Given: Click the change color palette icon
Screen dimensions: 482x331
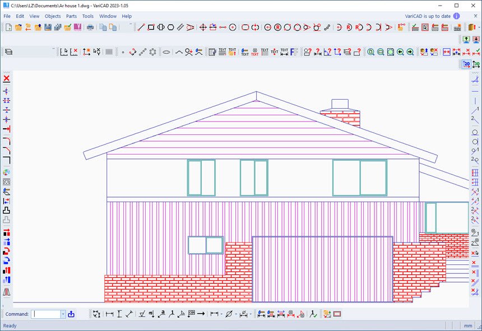Looking at the screenshot, I should pyautogui.click(x=7, y=173).
